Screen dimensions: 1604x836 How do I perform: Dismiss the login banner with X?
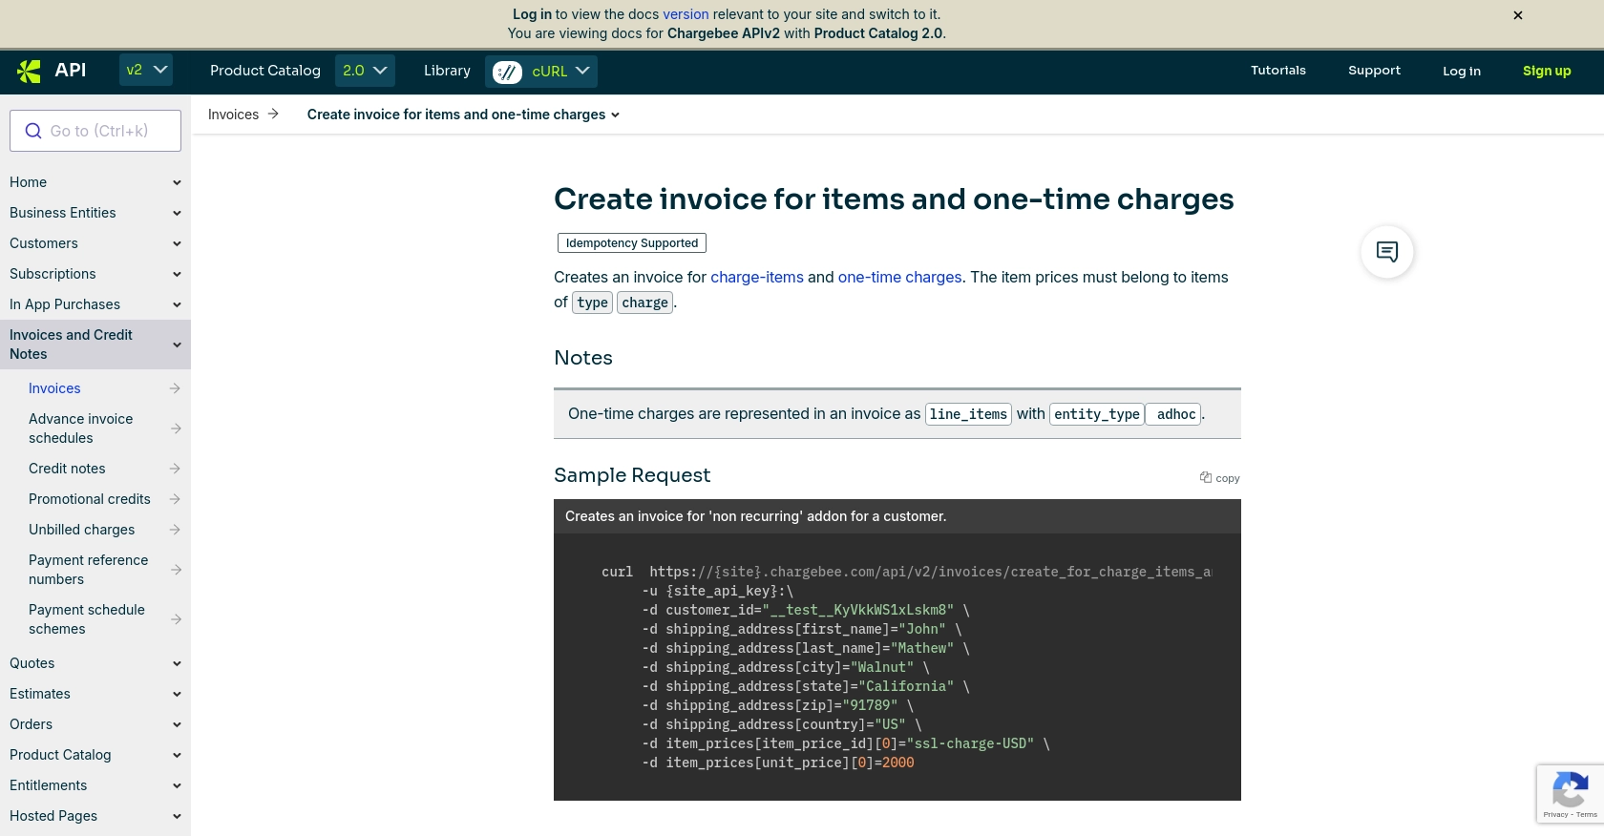(1518, 15)
